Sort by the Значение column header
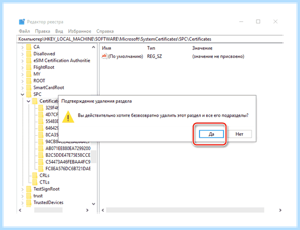The image size is (300, 230). (202, 48)
